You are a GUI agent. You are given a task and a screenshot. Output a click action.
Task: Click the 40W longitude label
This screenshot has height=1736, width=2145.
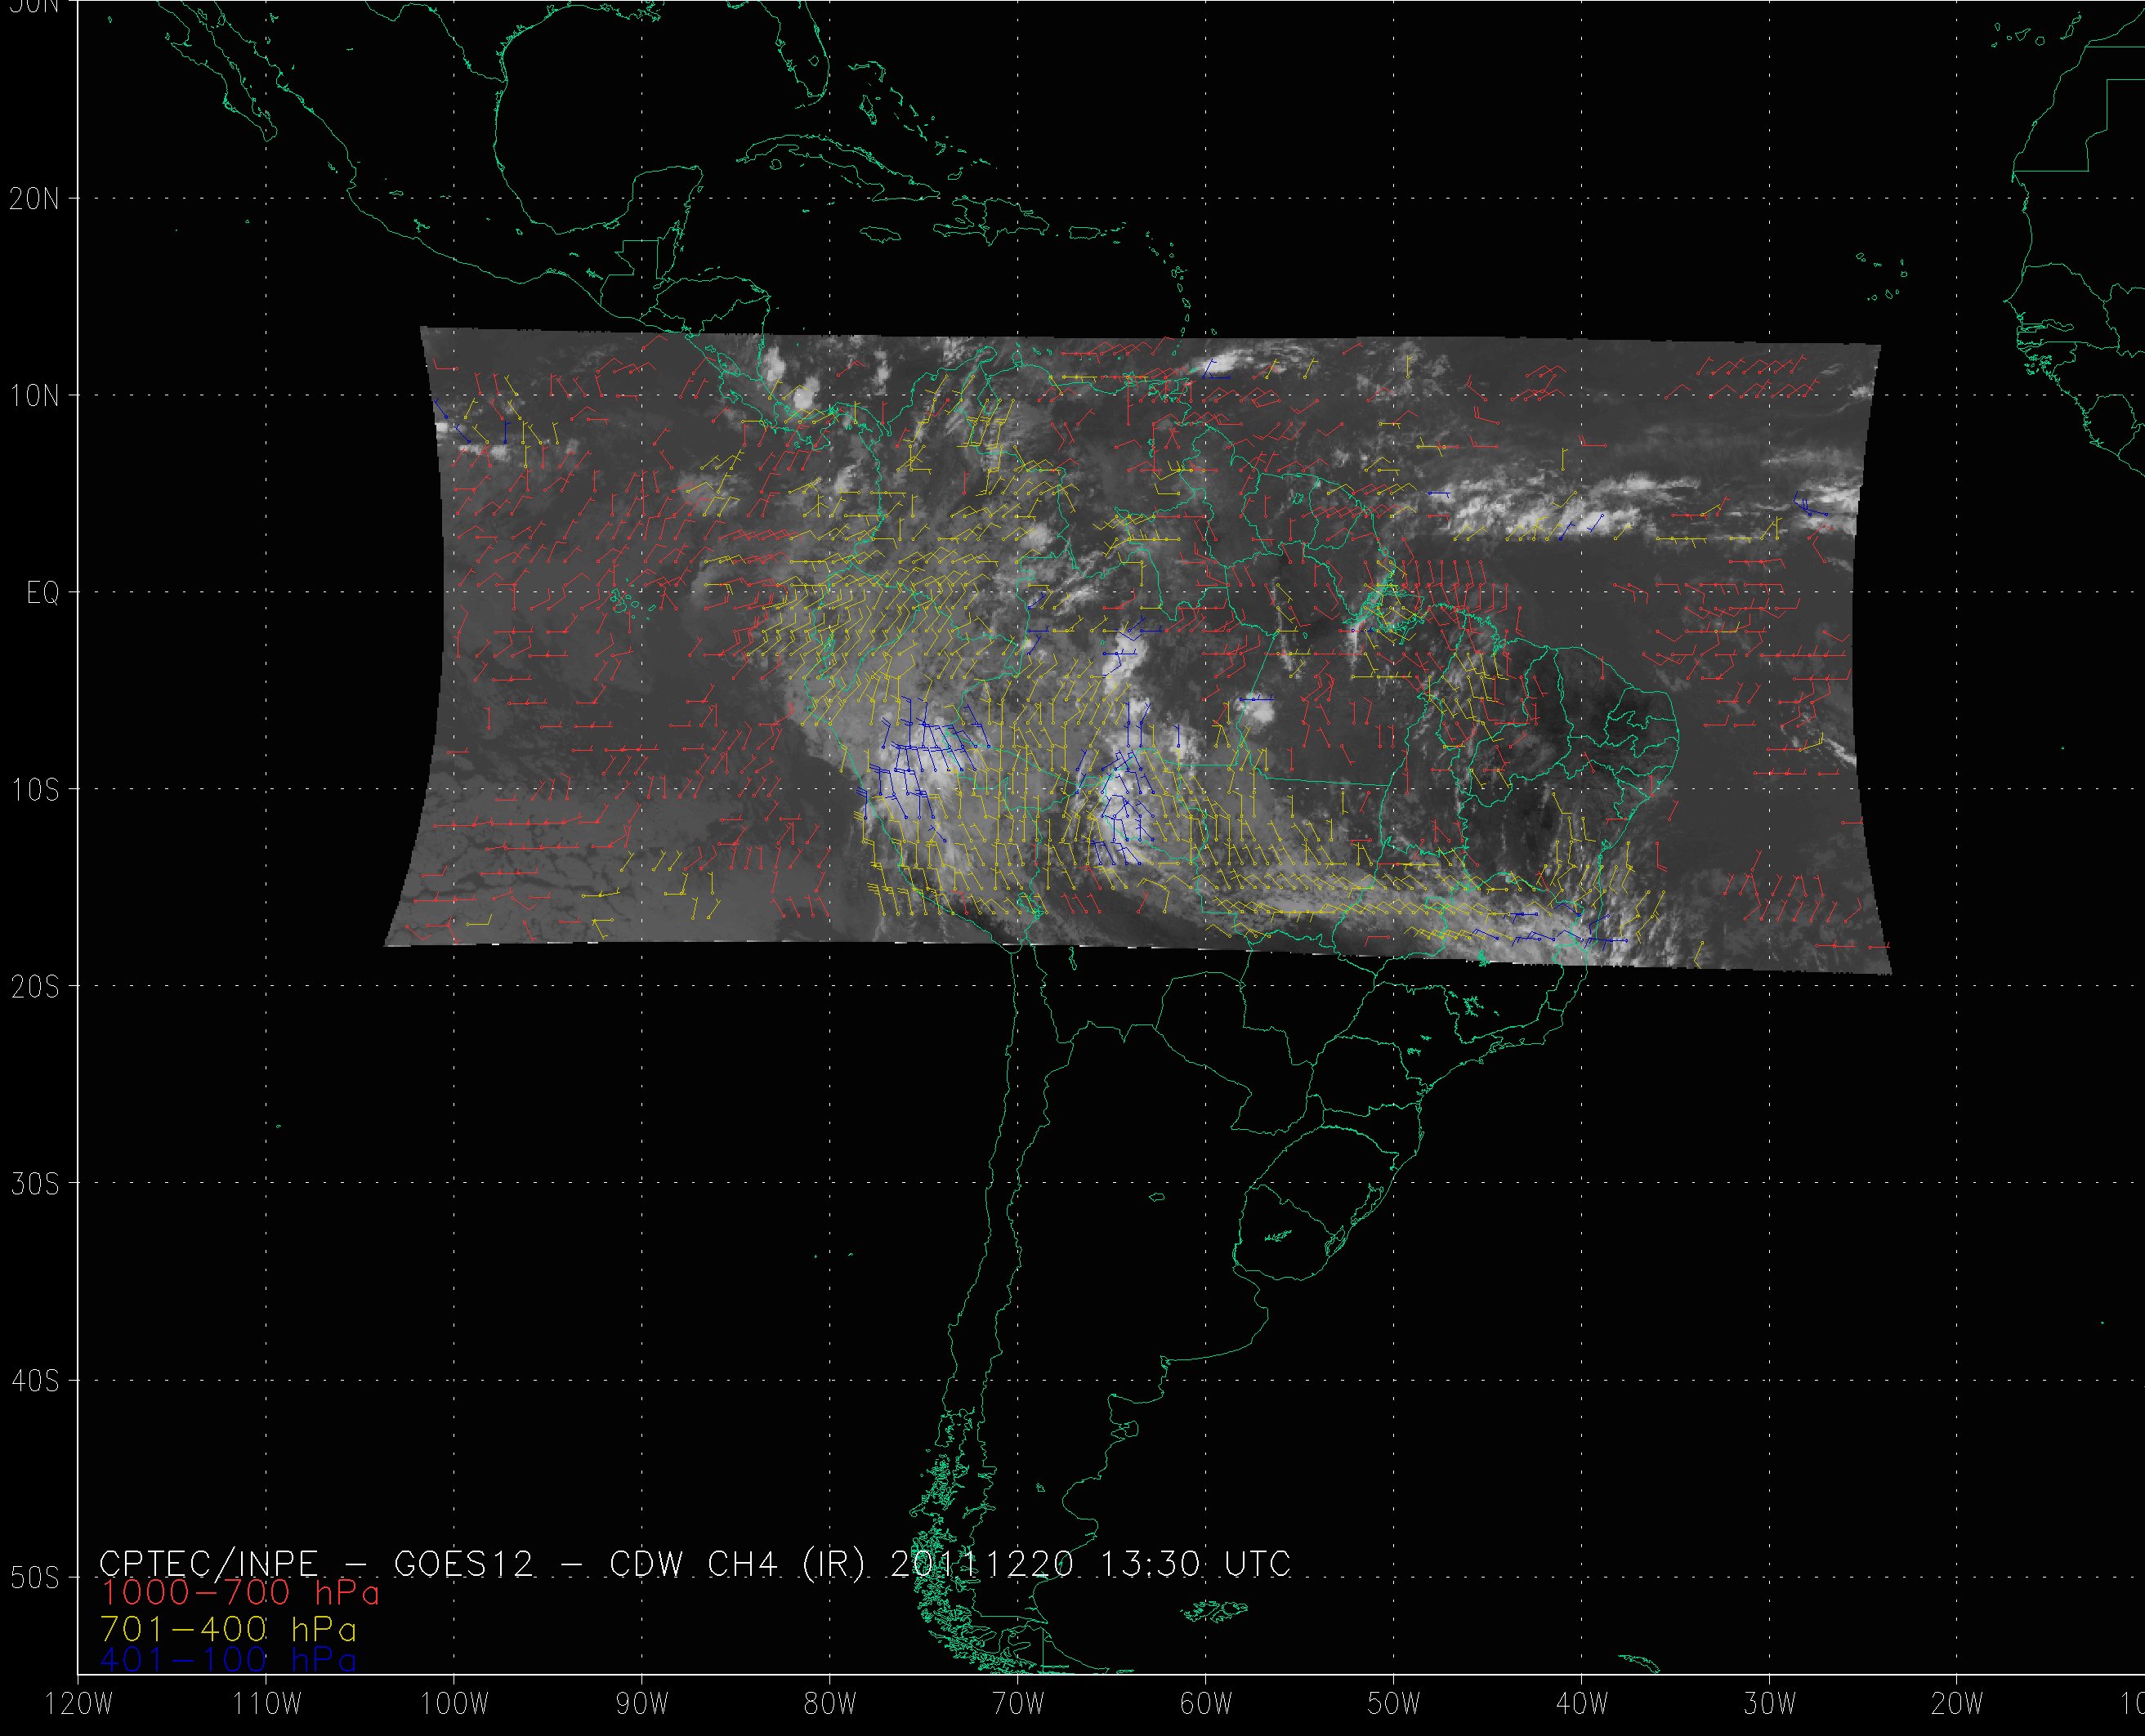1582,1705
